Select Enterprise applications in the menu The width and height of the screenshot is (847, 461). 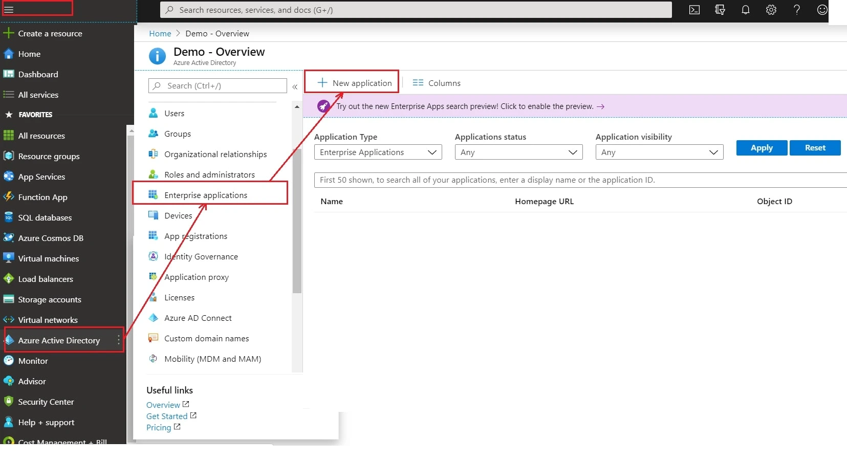pos(206,195)
